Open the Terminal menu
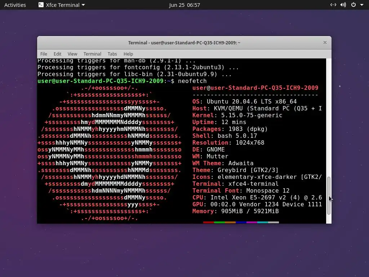 [x=92, y=54]
